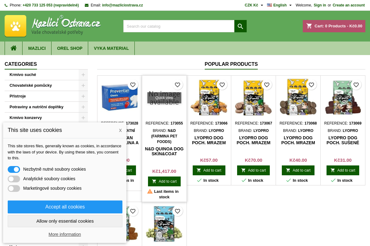Open Quick view on N&D Quinoa product
Image resolution: width=370 pixels, height=246 pixels.
tap(164, 98)
